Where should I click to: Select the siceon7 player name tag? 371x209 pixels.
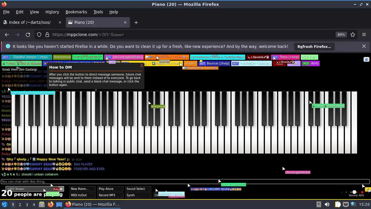click(190, 63)
